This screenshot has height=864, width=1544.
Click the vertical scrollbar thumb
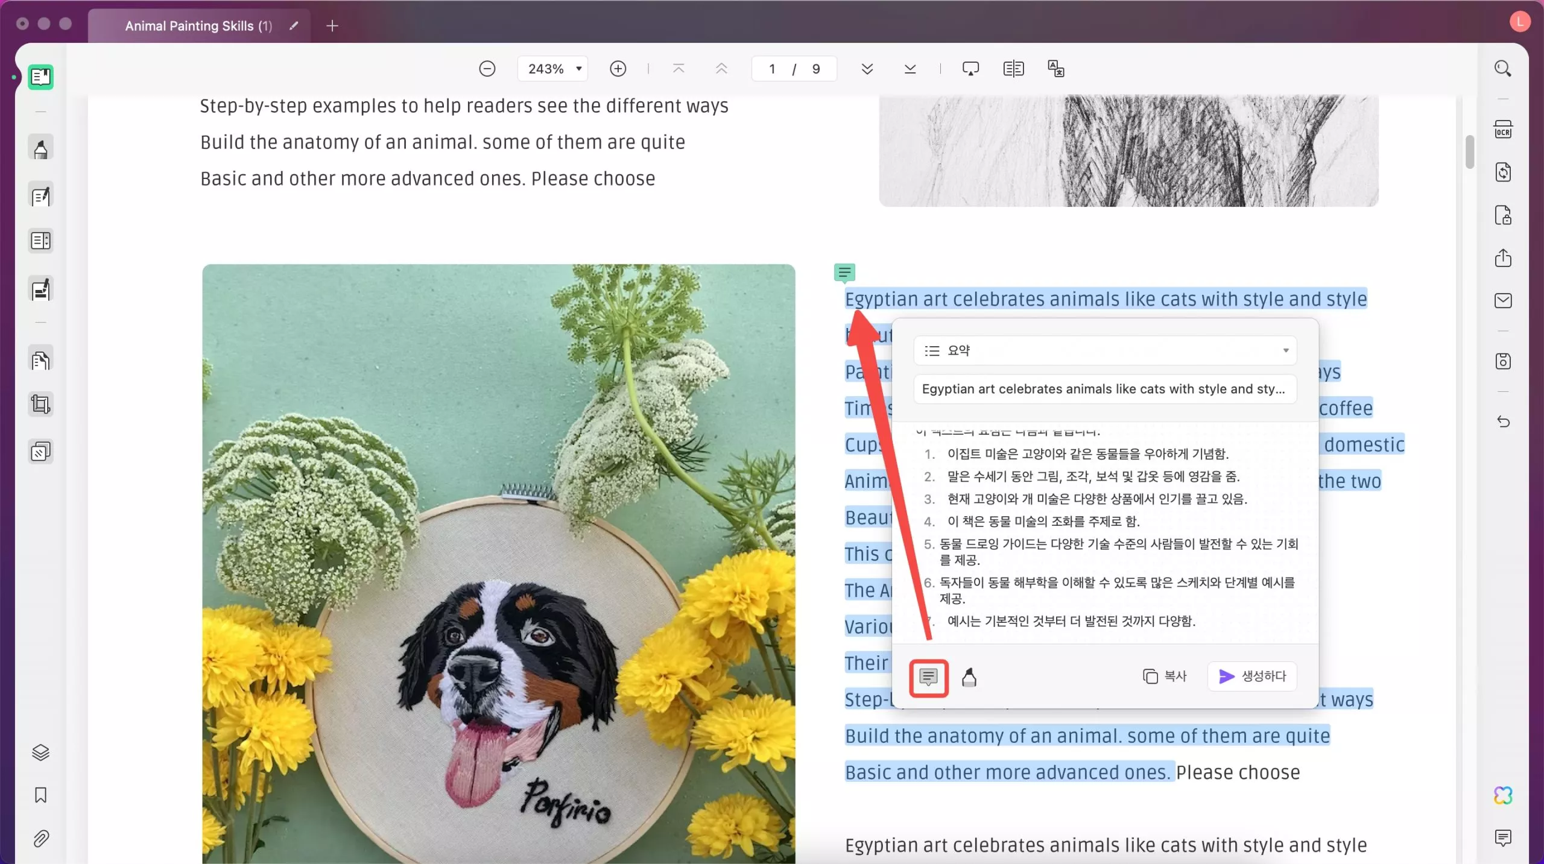click(1470, 153)
